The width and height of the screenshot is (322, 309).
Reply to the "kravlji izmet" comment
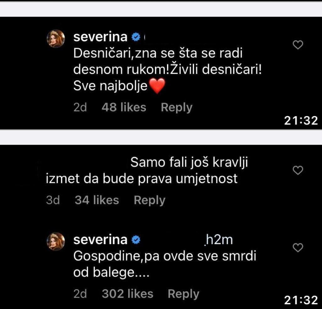[149, 200]
